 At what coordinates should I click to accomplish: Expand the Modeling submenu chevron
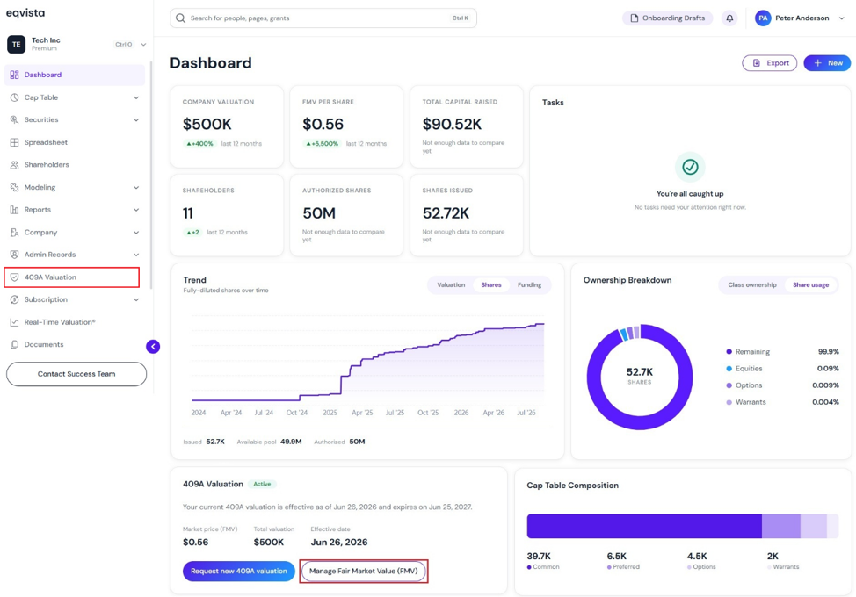point(136,188)
